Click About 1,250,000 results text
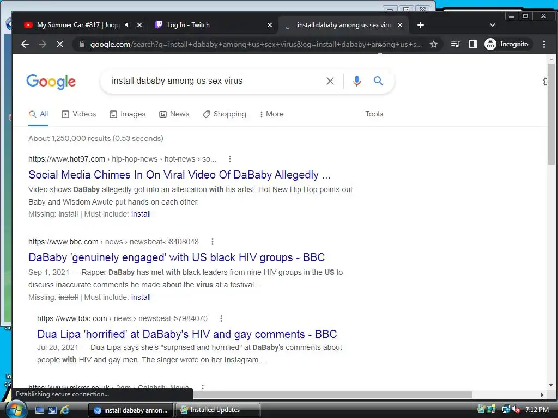Image resolution: width=558 pixels, height=418 pixels. [x=96, y=138]
